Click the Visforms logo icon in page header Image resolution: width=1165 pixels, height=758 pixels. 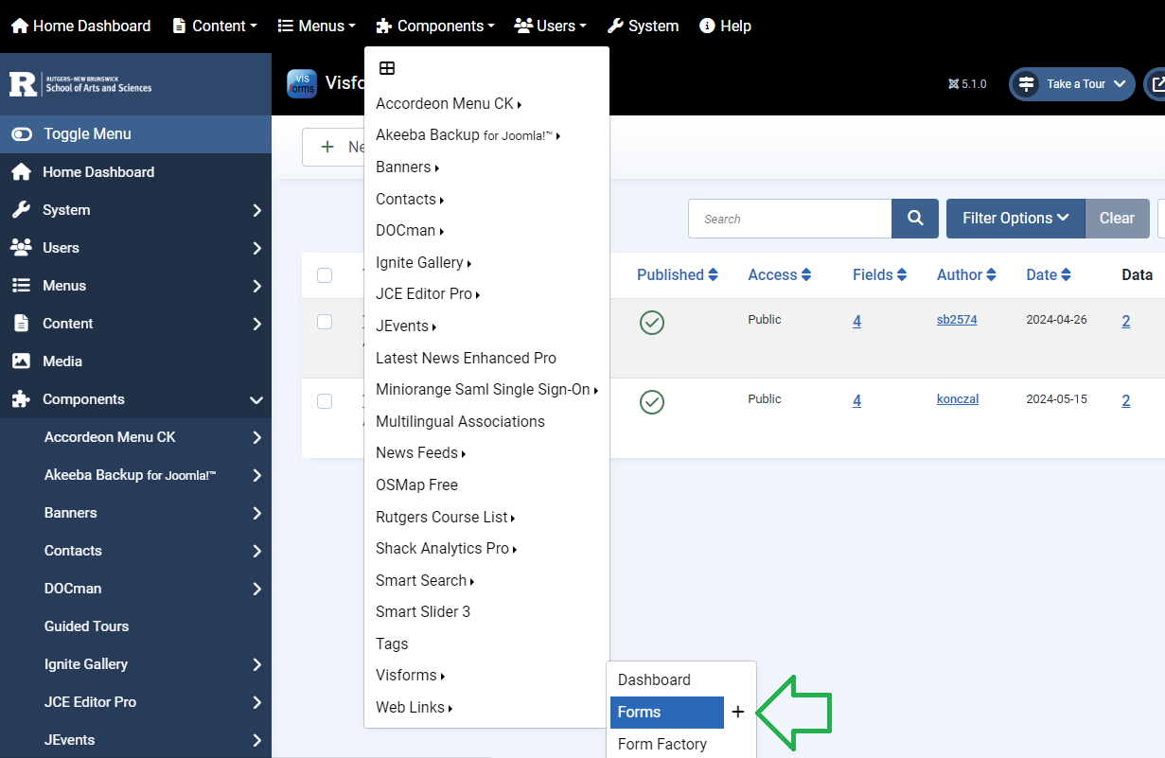pyautogui.click(x=302, y=83)
